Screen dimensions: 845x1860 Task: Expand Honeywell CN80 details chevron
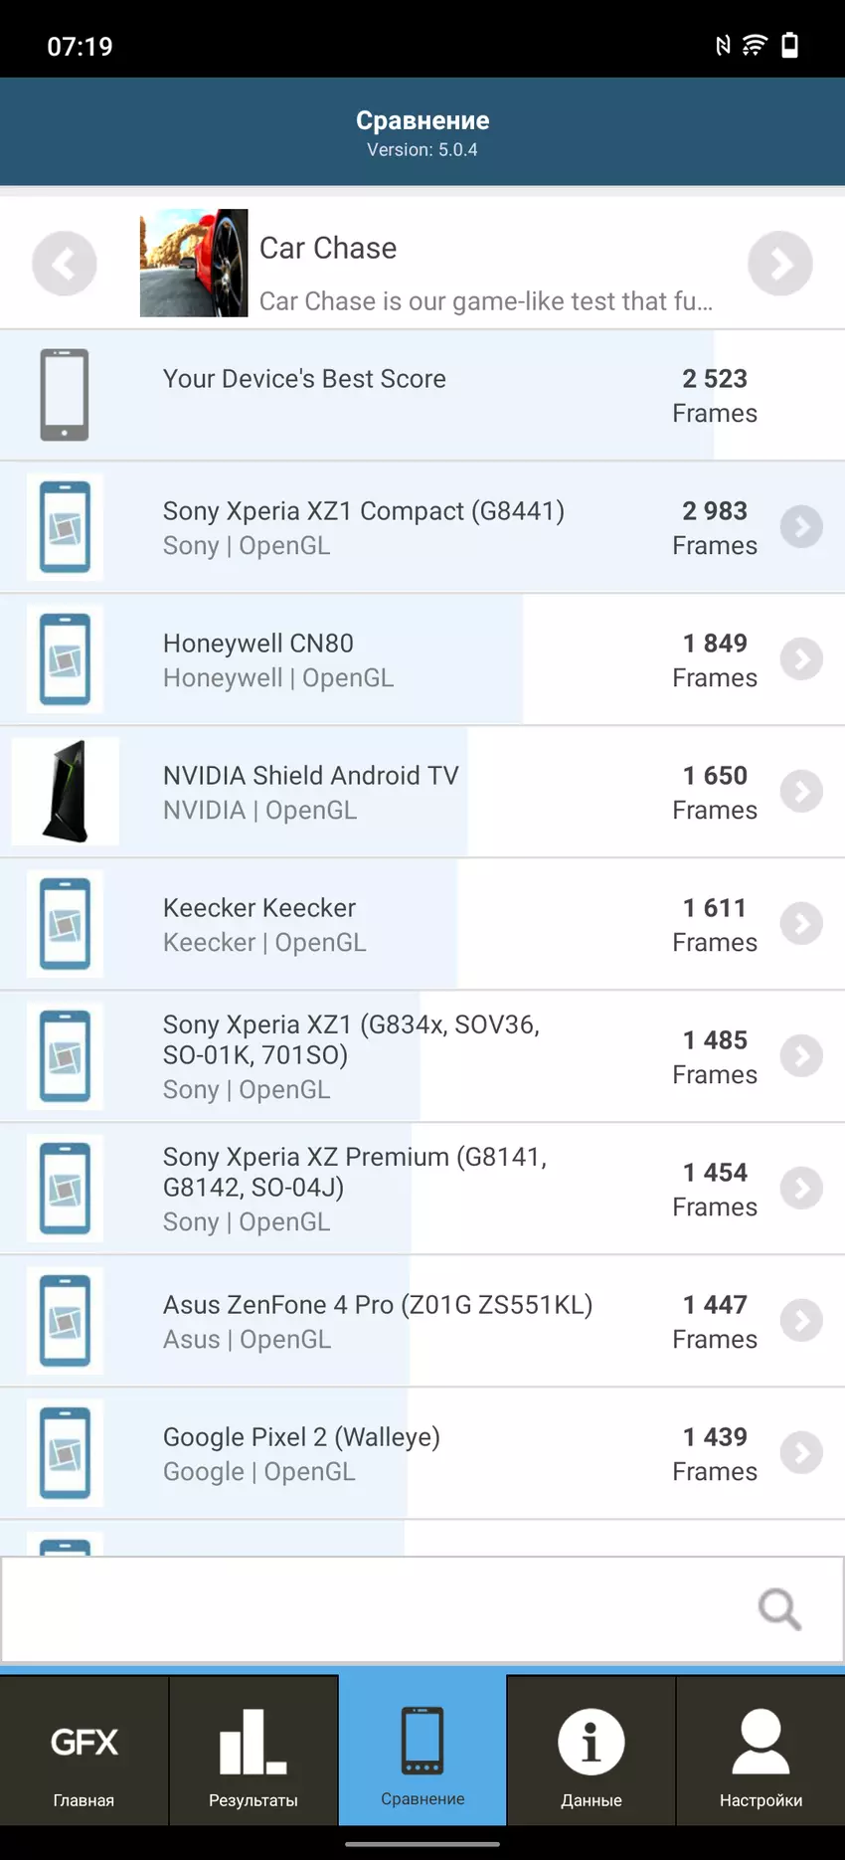coord(801,659)
